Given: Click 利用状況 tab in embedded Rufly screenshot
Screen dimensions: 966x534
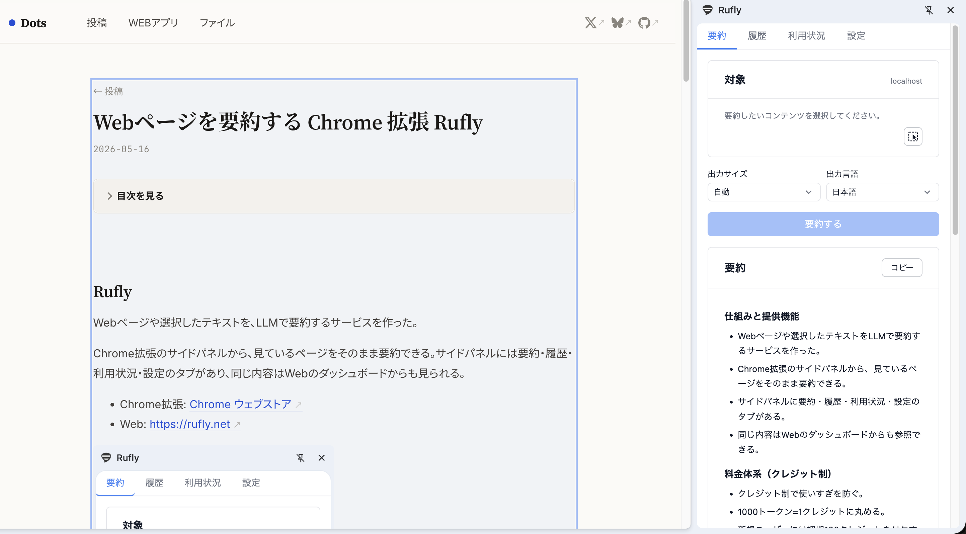Looking at the screenshot, I should [x=203, y=483].
